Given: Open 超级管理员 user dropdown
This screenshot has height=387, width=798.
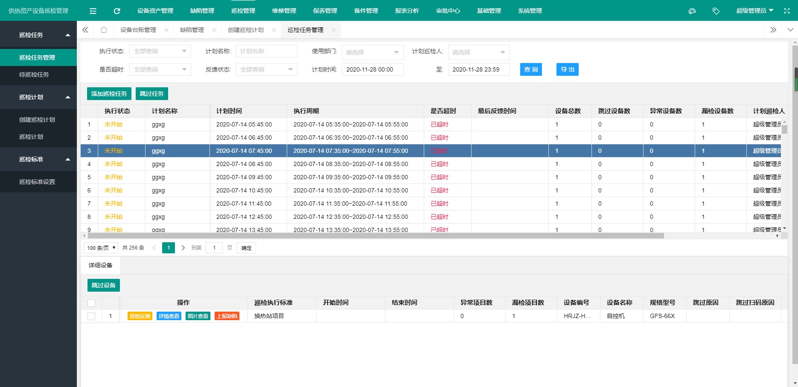Looking at the screenshot, I should point(754,11).
